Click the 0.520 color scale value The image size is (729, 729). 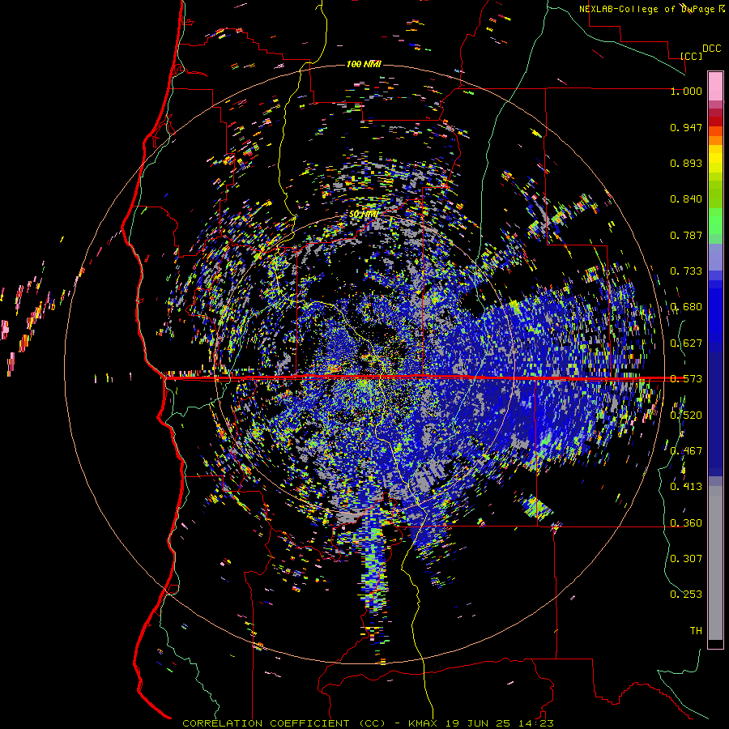pos(686,415)
